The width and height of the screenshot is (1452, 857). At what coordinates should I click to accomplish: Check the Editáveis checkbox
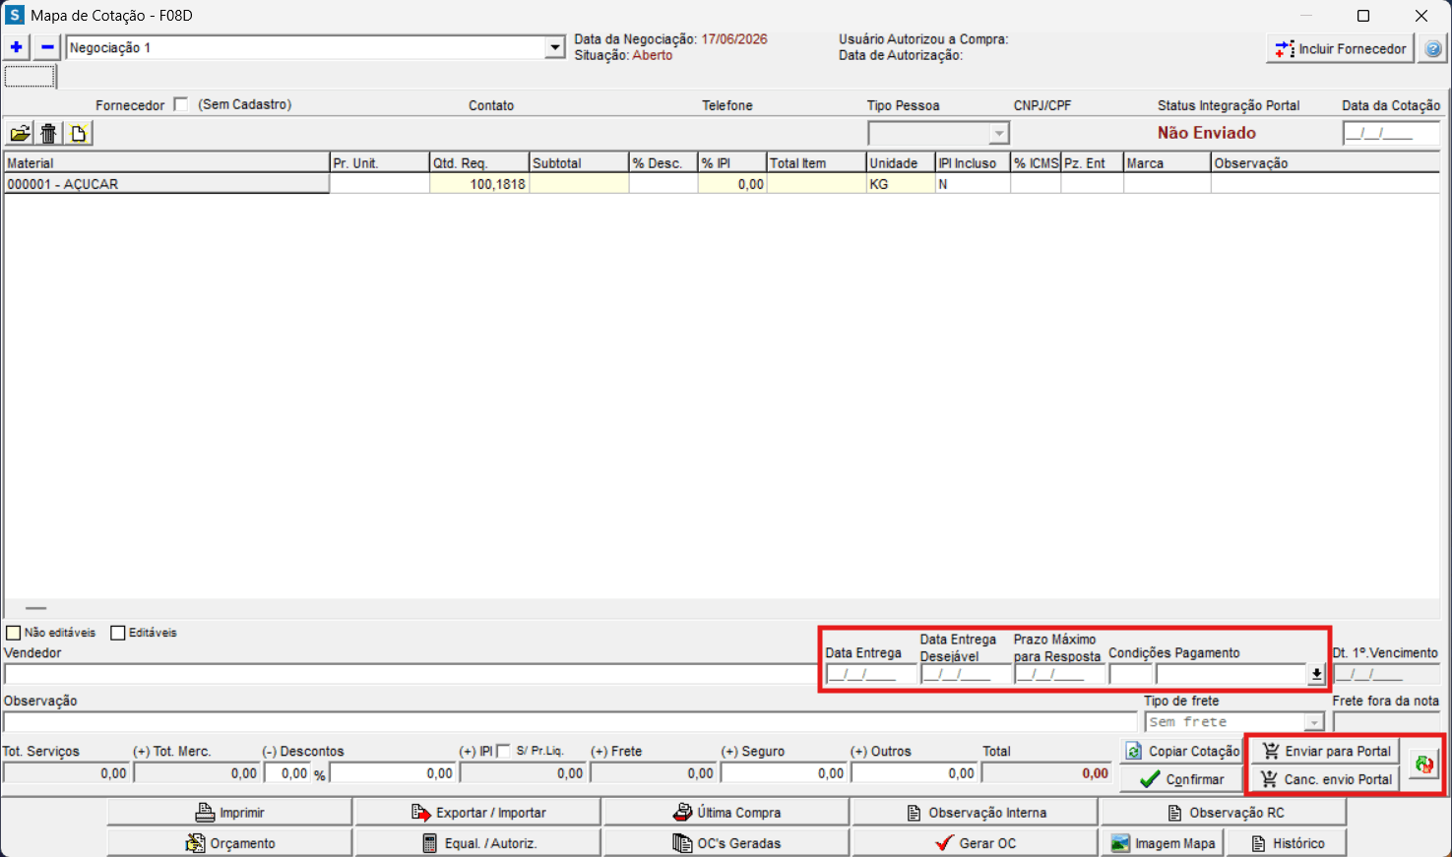(118, 633)
